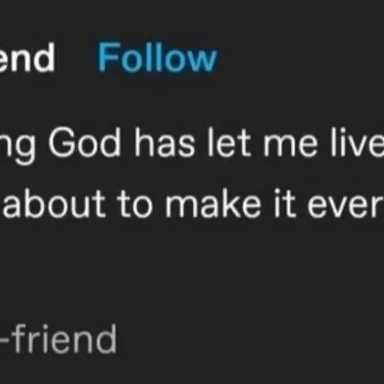Screen dimensions: 384x384
Task: Click the hyphen before "friend"
Action: 5,342
